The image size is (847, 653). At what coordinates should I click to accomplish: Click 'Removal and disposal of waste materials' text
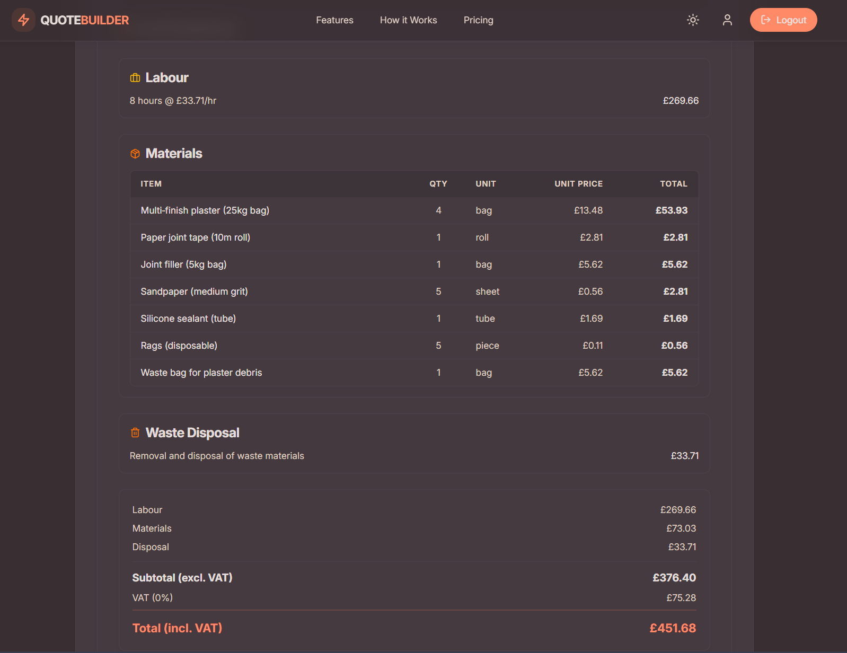(217, 456)
